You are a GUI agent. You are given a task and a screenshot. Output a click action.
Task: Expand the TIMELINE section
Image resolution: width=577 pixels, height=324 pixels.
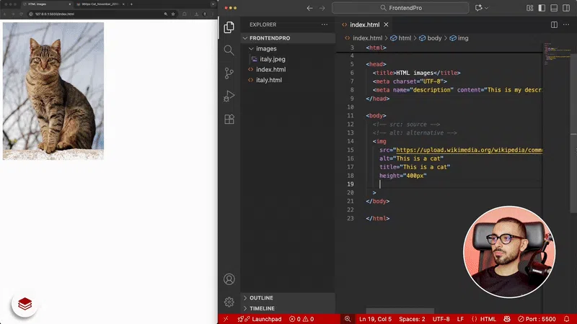261,308
